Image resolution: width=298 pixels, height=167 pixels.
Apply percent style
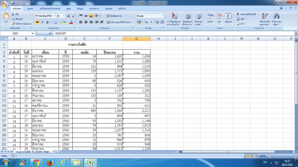pyautogui.click(x=146, y=22)
